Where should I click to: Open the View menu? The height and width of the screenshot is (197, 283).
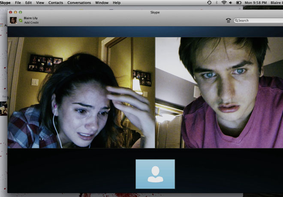[x=40, y=3]
